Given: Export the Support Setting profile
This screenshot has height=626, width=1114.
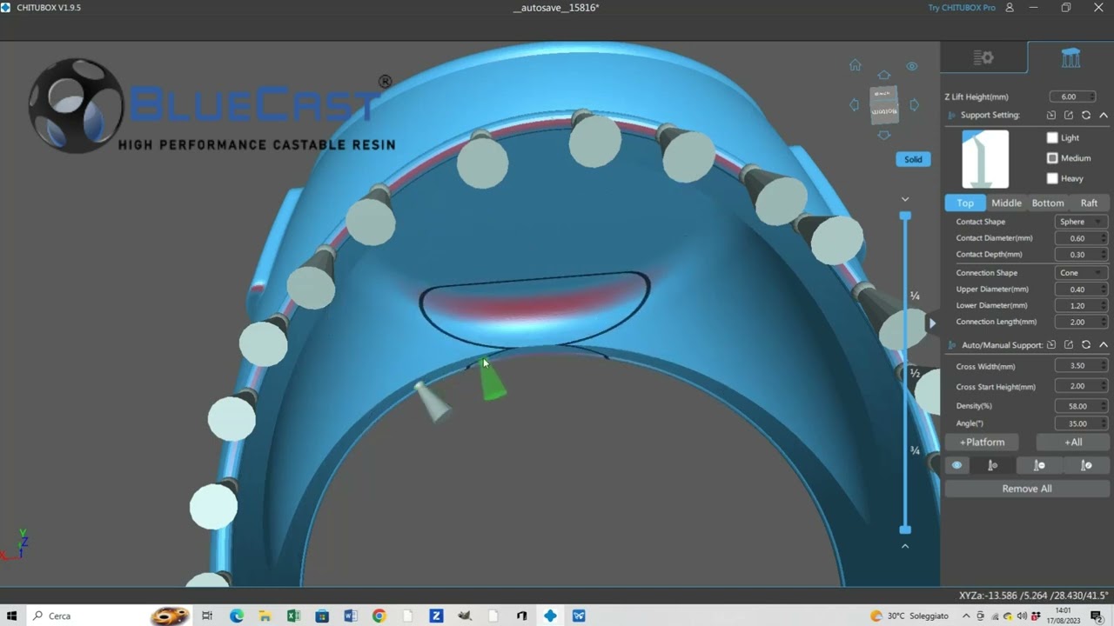Looking at the screenshot, I should tap(1069, 115).
